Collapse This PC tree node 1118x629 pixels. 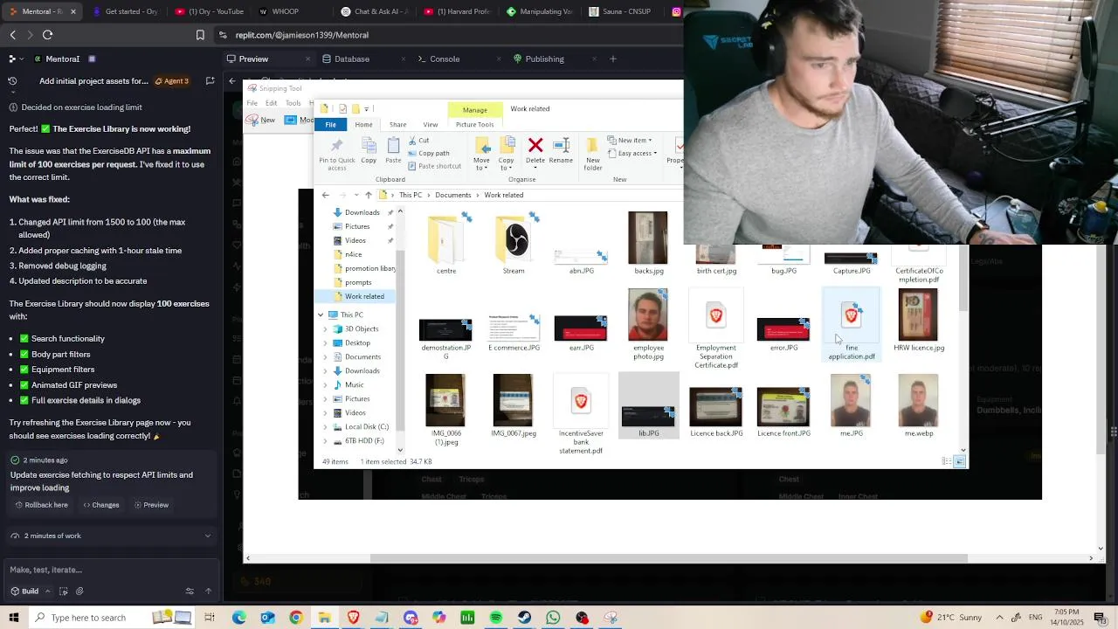pyautogui.click(x=321, y=314)
